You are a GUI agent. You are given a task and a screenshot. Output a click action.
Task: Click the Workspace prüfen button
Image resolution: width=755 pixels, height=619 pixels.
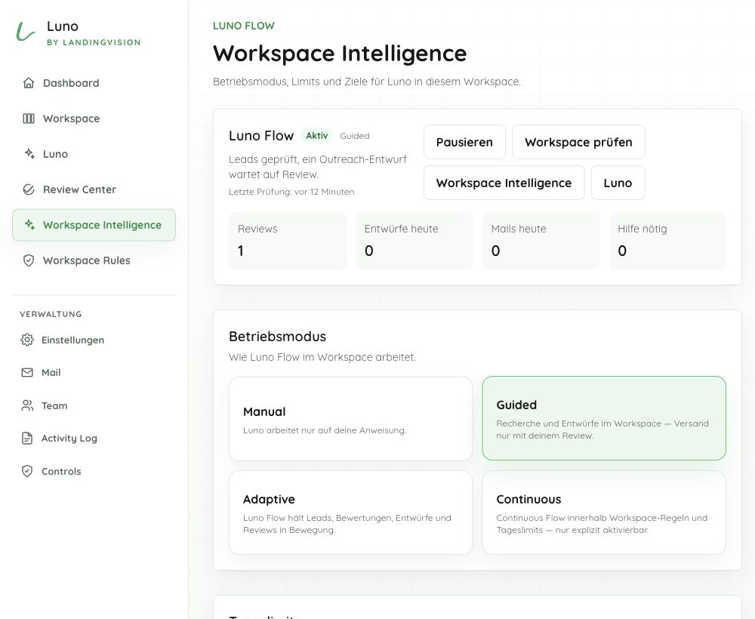point(578,142)
